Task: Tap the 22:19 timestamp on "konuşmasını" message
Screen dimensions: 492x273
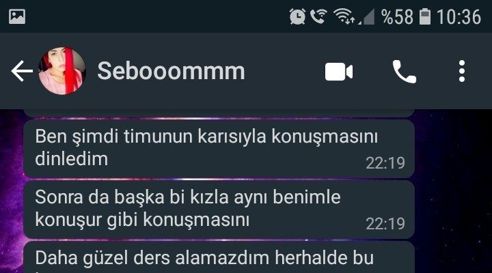Action: (x=385, y=224)
